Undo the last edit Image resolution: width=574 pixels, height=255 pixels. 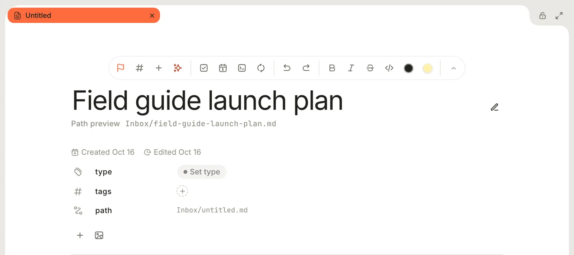pos(287,68)
